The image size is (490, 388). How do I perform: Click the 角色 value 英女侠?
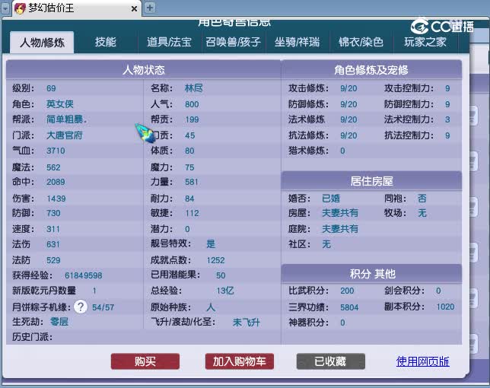pos(59,103)
